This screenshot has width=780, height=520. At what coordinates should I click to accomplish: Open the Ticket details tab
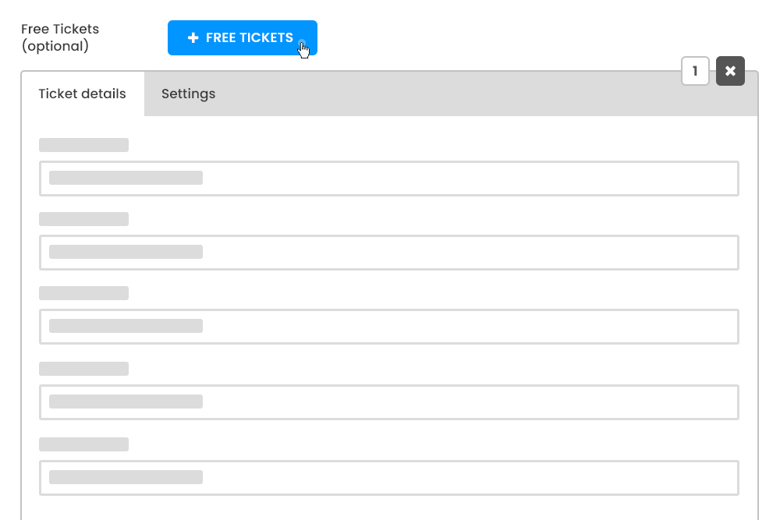click(x=83, y=94)
